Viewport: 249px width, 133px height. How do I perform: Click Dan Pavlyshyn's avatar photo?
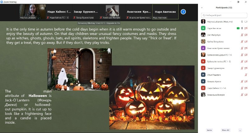pos(203,35)
